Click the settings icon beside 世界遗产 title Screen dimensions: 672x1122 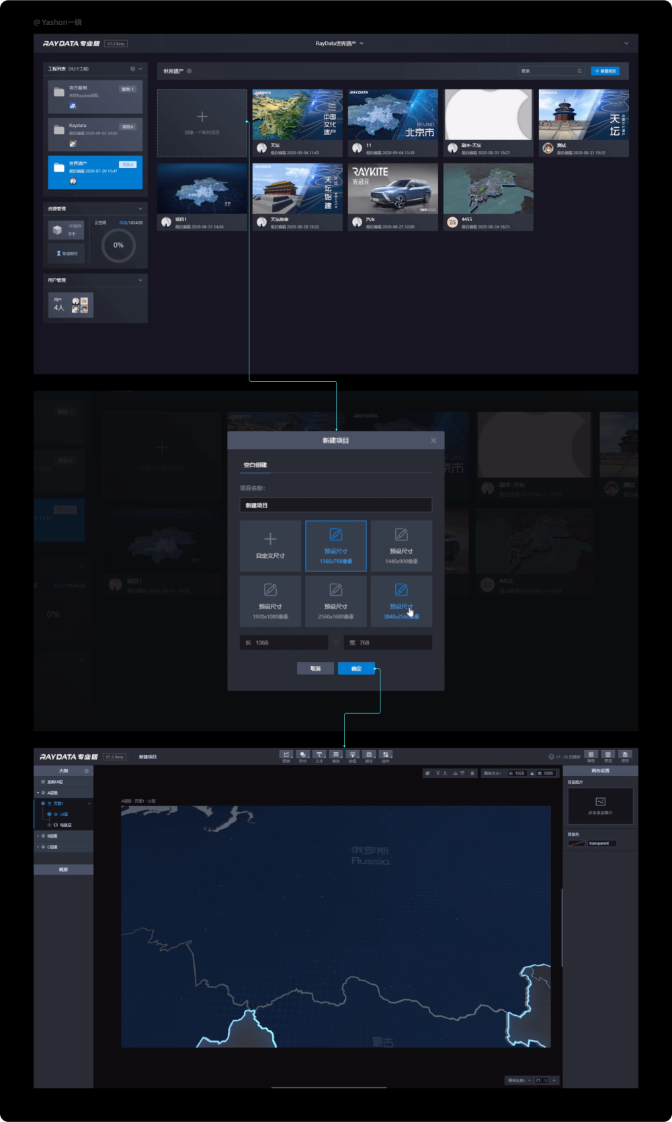tap(190, 71)
